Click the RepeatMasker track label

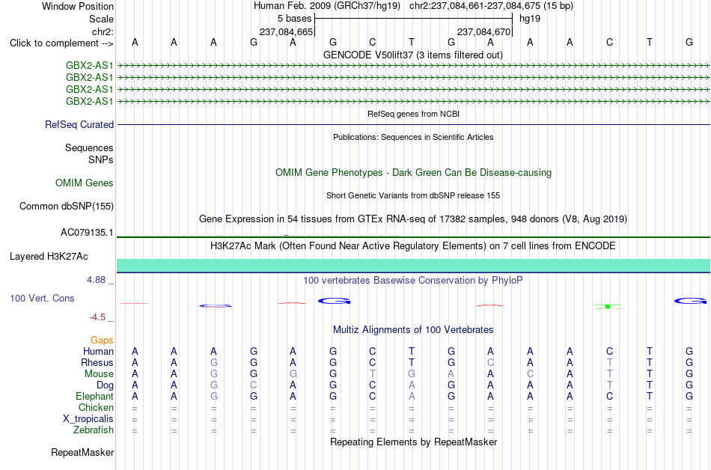82,452
